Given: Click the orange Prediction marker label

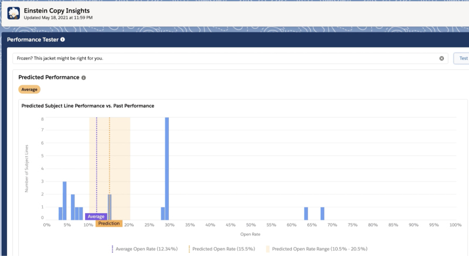Looking at the screenshot, I should coord(109,223).
